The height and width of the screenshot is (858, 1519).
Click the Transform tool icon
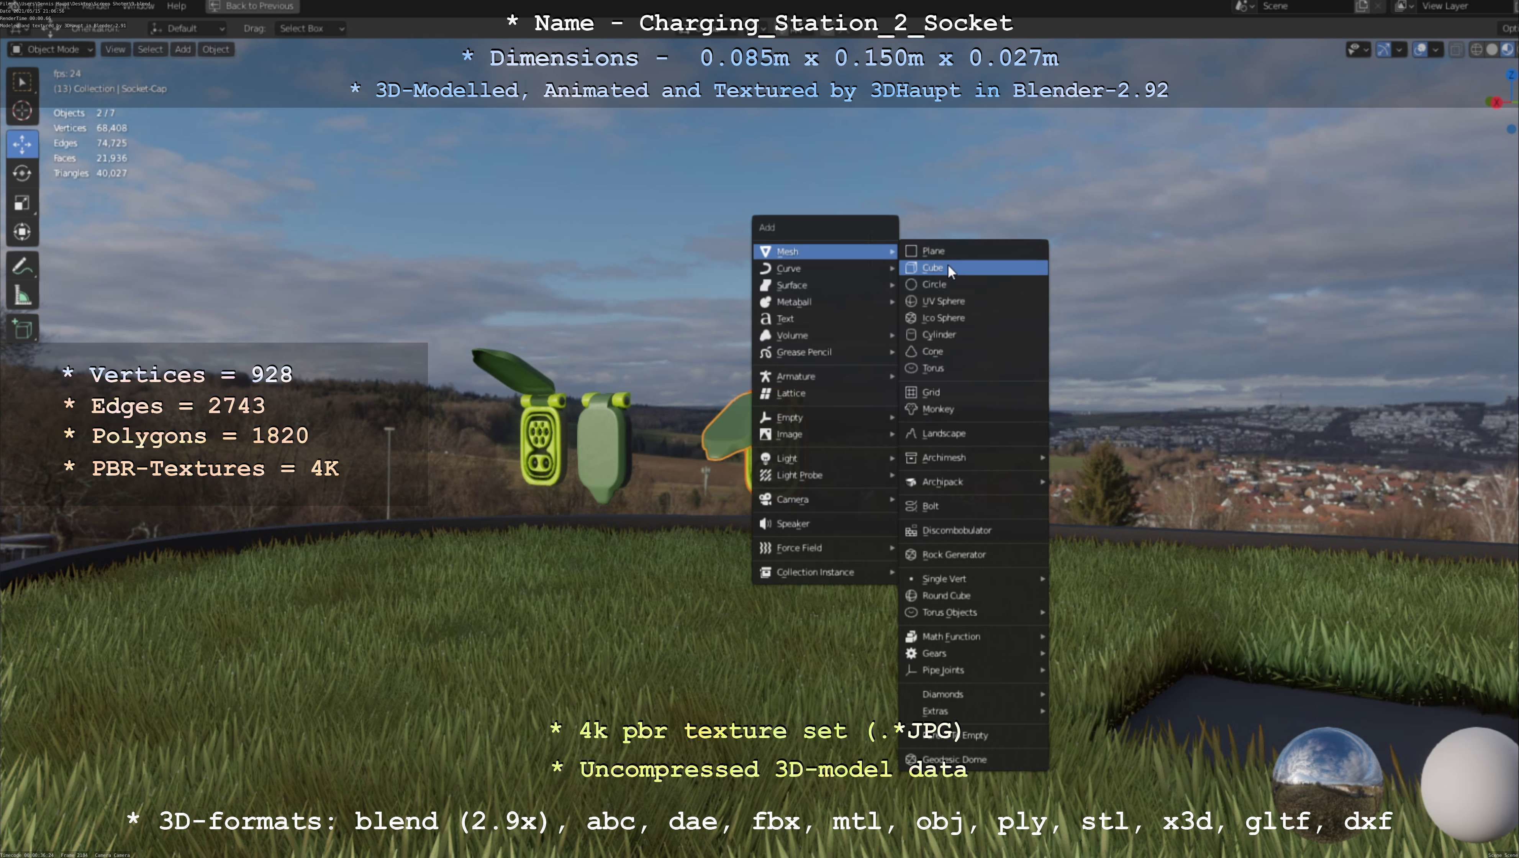(x=22, y=232)
